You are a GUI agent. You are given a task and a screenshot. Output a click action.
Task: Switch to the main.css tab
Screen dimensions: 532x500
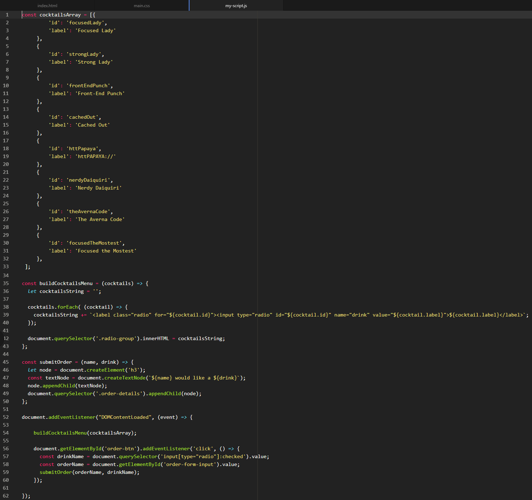pyautogui.click(x=142, y=6)
